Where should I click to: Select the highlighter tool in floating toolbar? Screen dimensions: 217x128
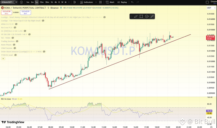click(152, 16)
